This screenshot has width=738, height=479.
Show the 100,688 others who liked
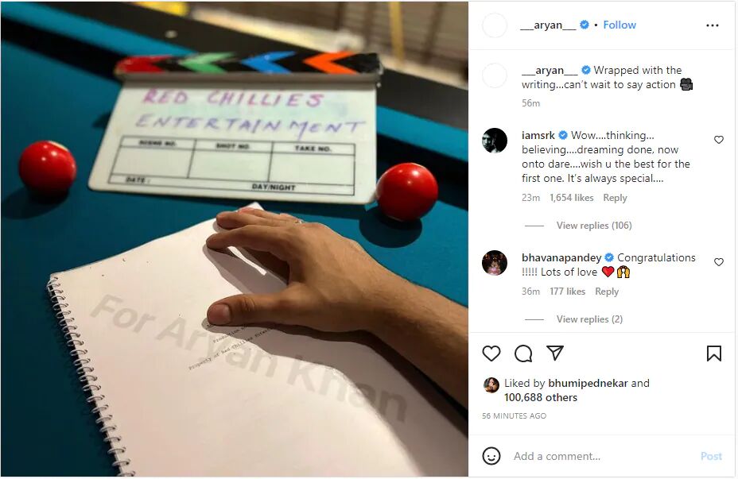[540, 398]
